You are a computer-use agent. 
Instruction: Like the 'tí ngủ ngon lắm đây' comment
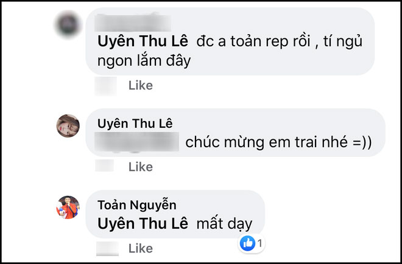tap(141, 85)
